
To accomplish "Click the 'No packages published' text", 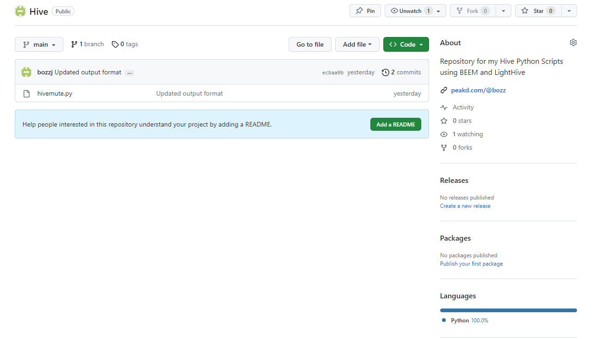I will point(468,255).
